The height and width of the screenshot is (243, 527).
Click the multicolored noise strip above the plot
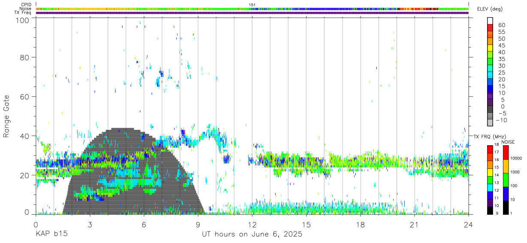[252, 9]
